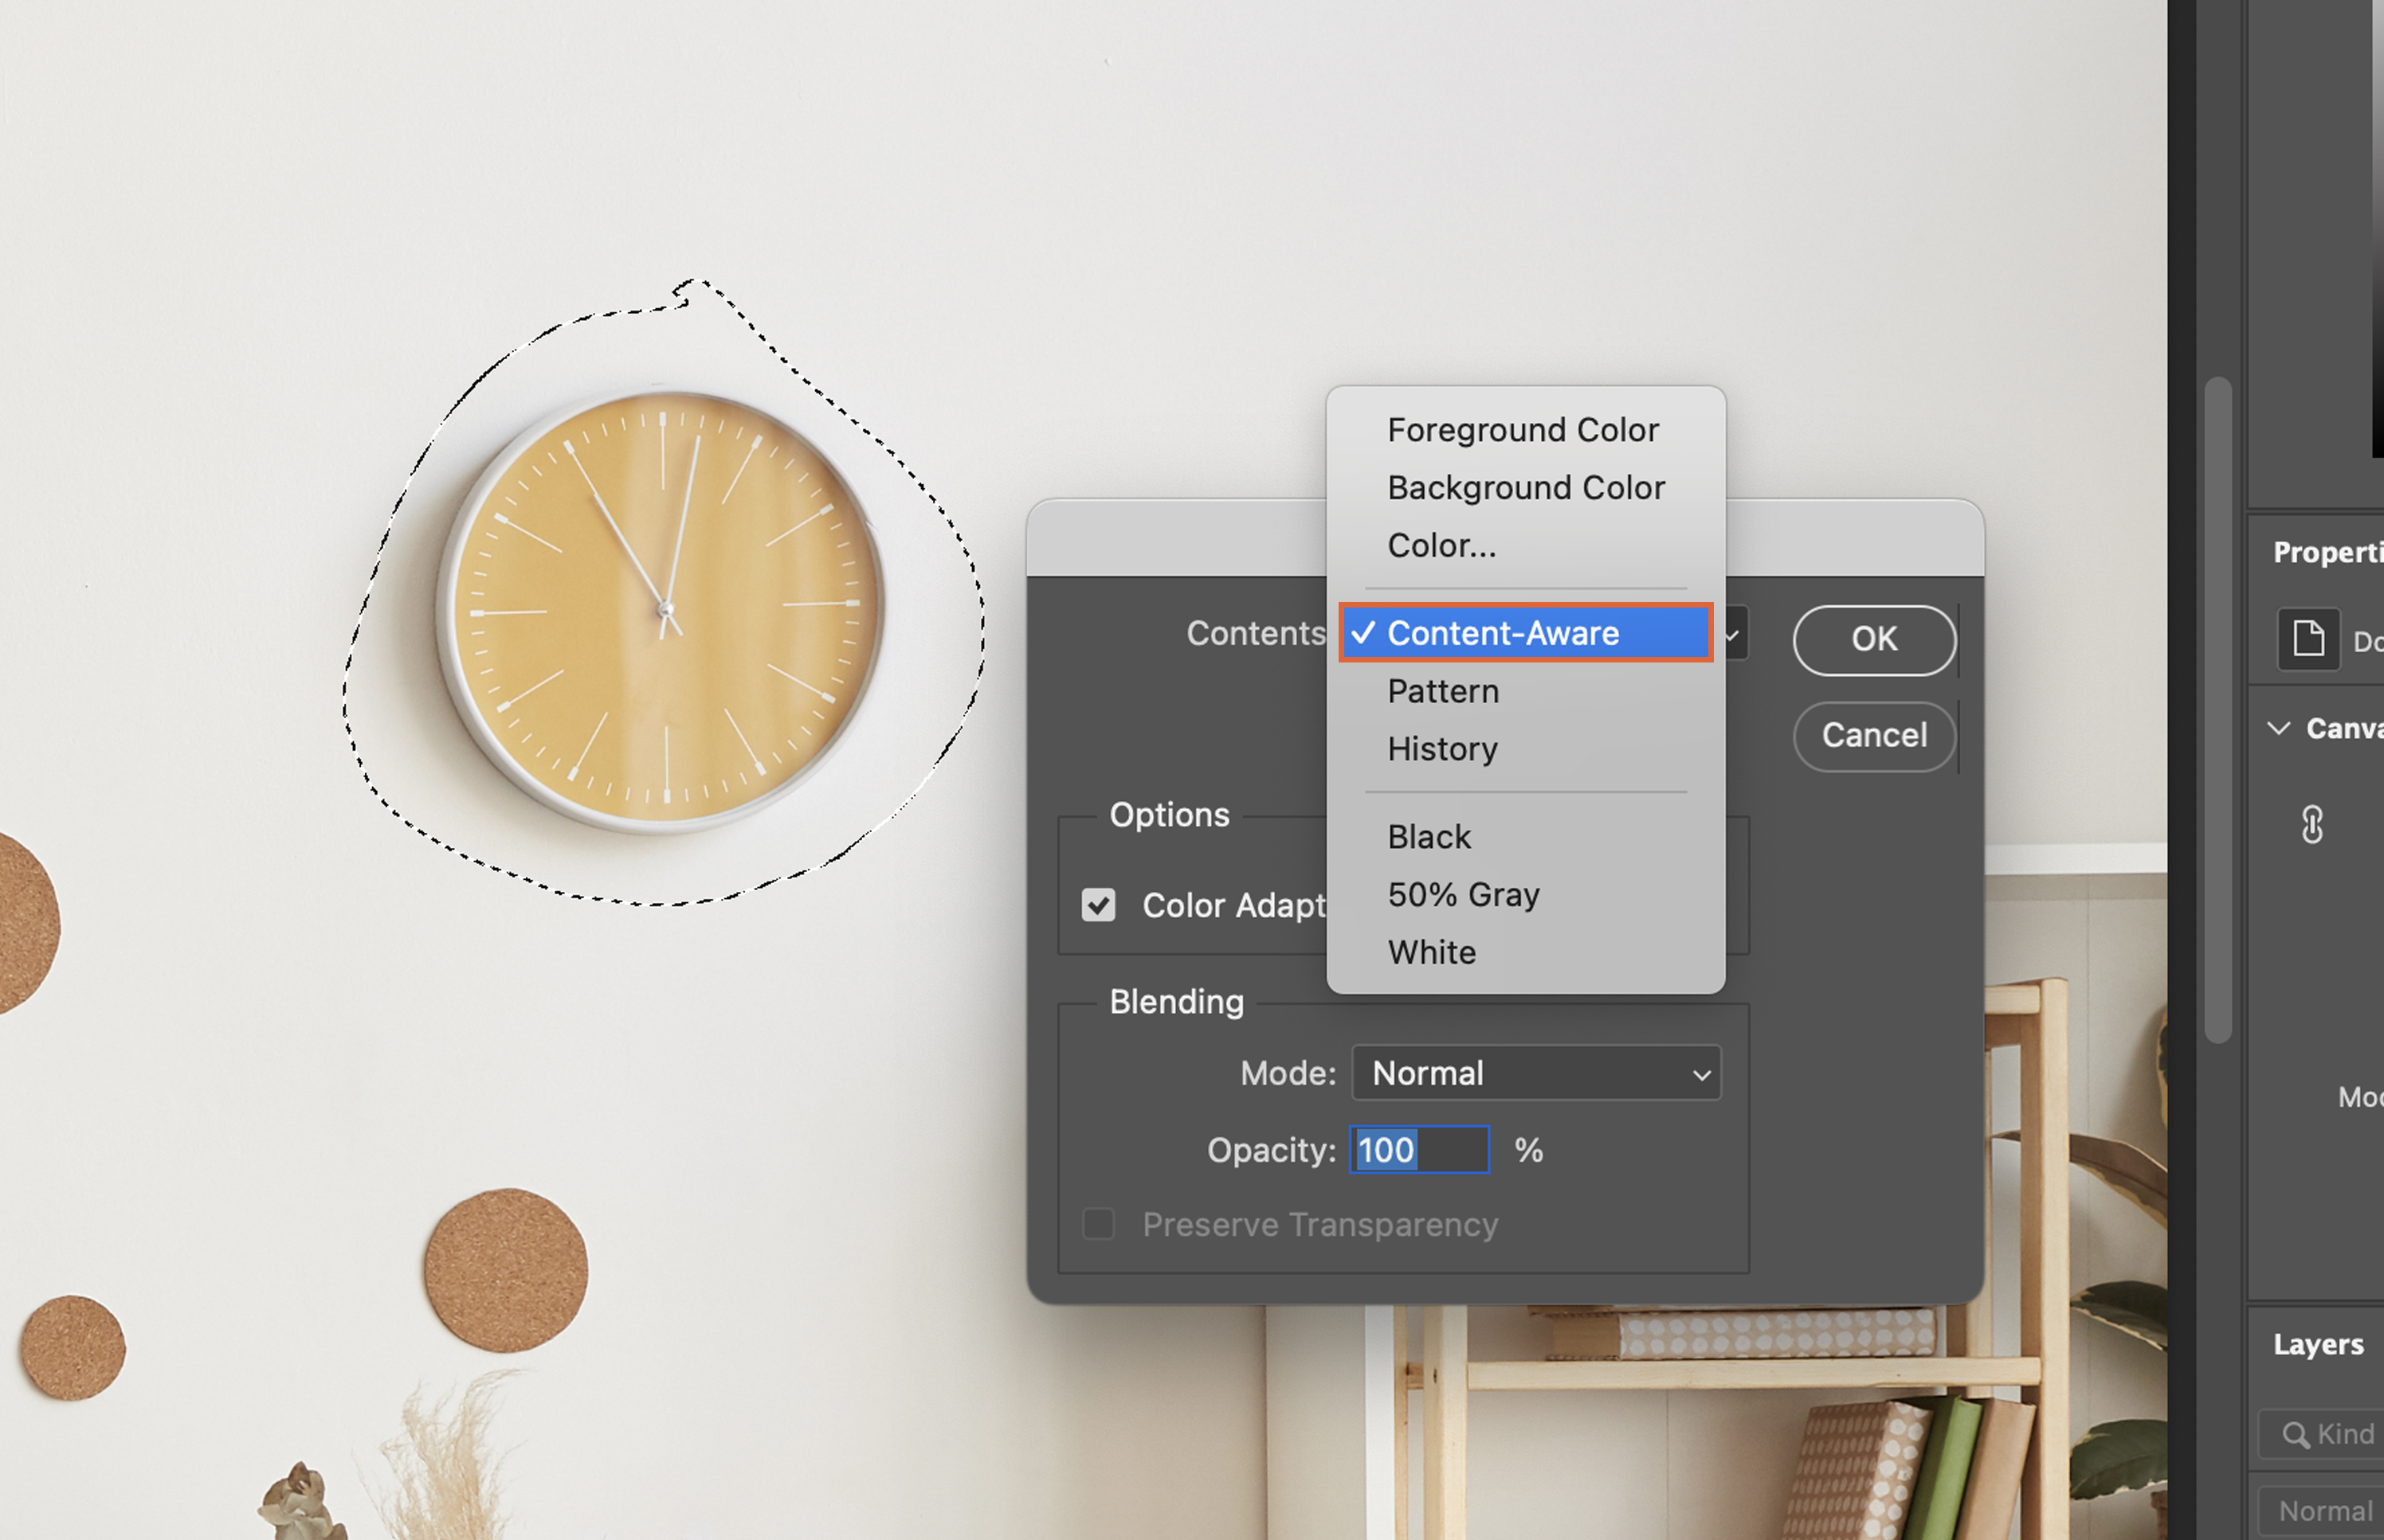This screenshot has width=2384, height=1540.
Task: Click the link proportions chain icon
Action: [2312, 825]
